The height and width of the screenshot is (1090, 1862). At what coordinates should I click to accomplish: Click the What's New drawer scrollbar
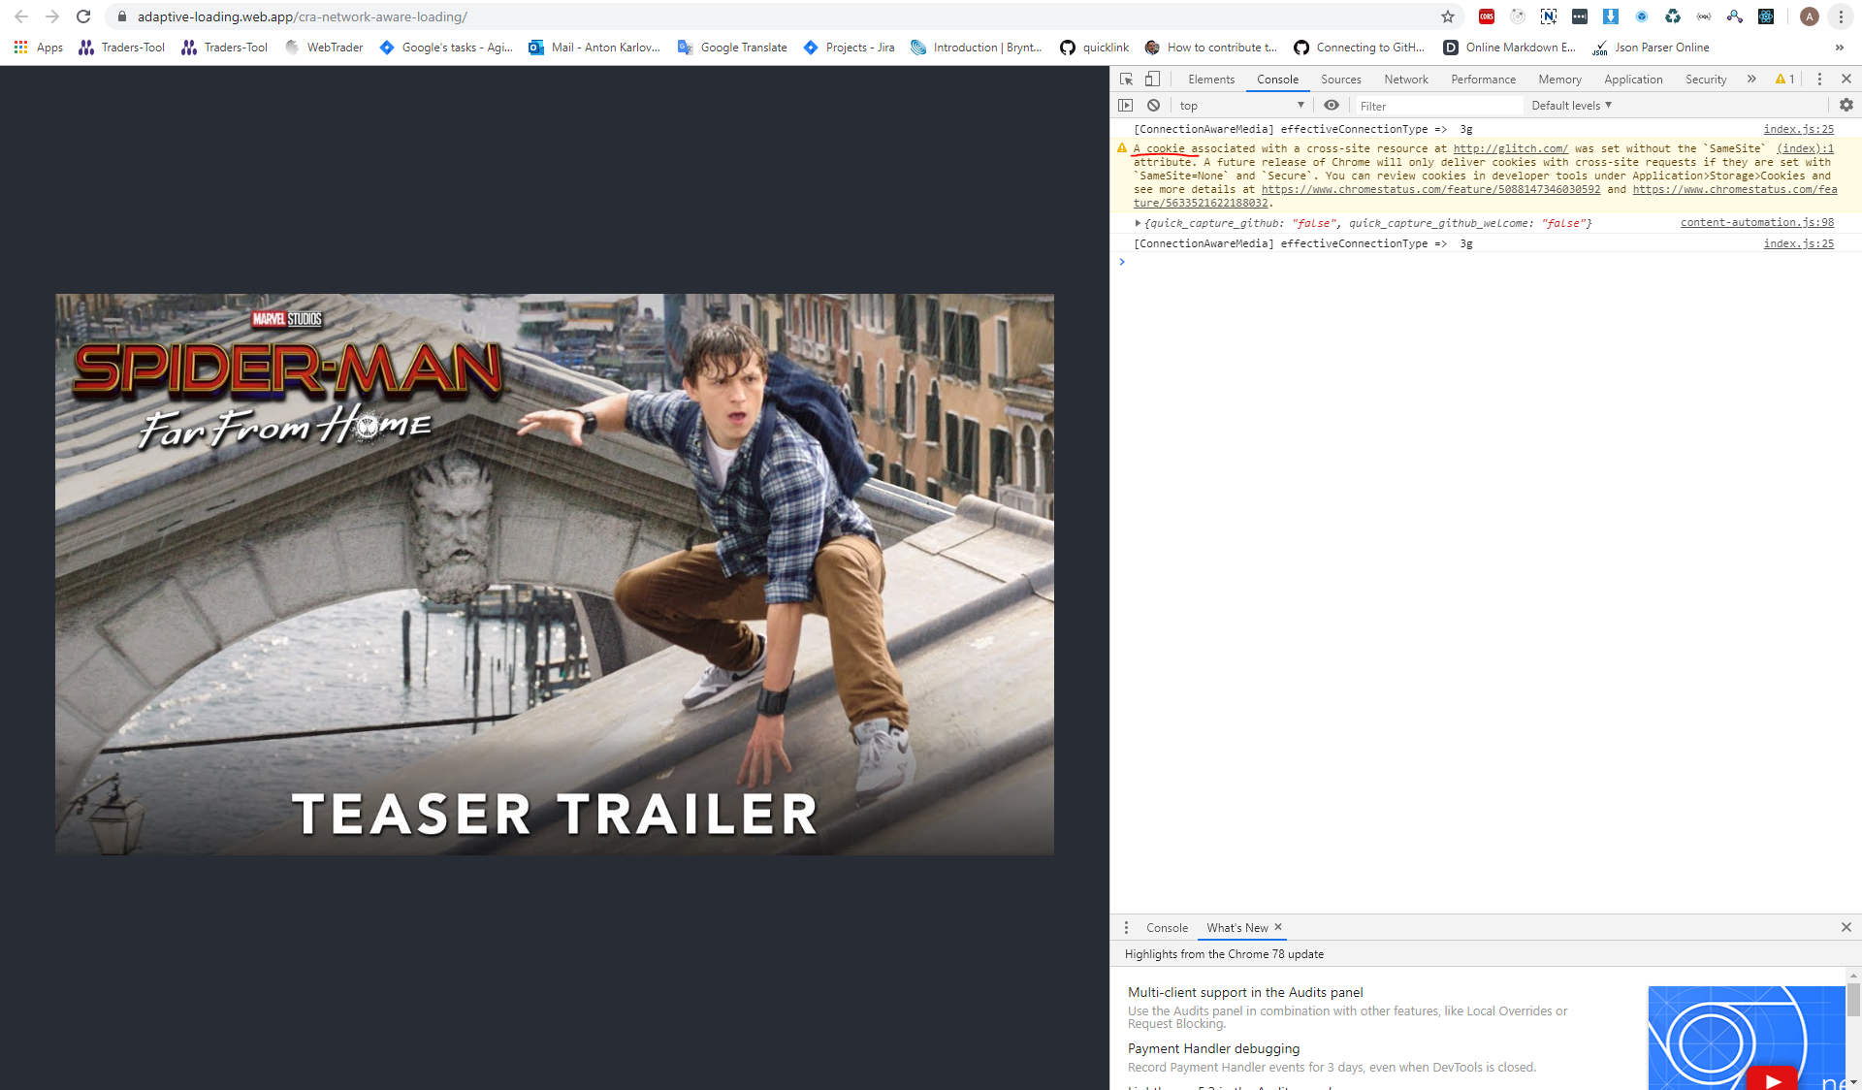pyautogui.click(x=1853, y=999)
